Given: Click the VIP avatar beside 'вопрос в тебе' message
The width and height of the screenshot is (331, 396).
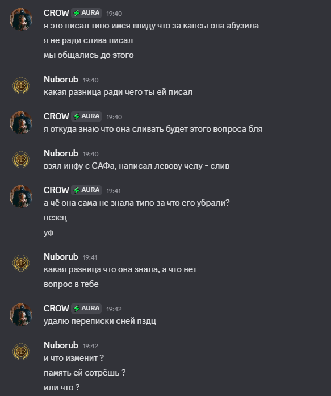Looking at the screenshot, I should (21, 263).
